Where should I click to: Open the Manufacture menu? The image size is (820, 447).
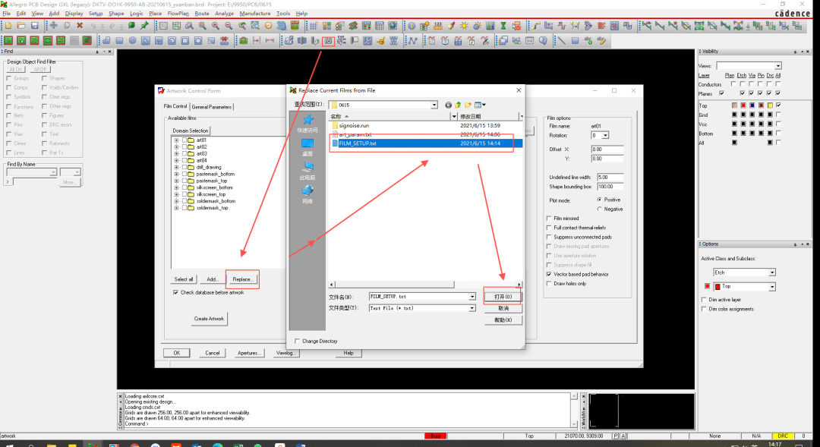[255, 14]
